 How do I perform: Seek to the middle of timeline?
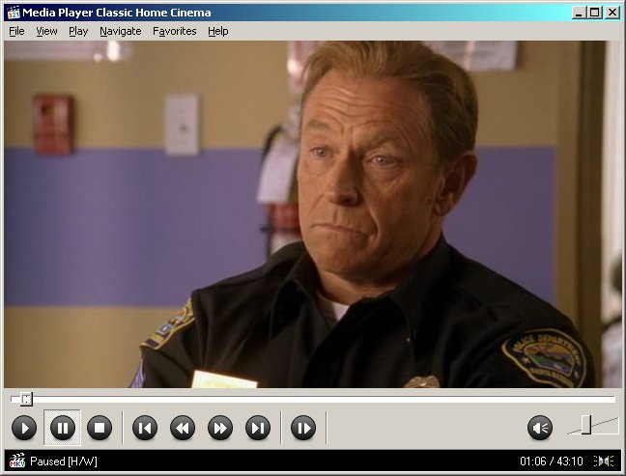pos(313,399)
